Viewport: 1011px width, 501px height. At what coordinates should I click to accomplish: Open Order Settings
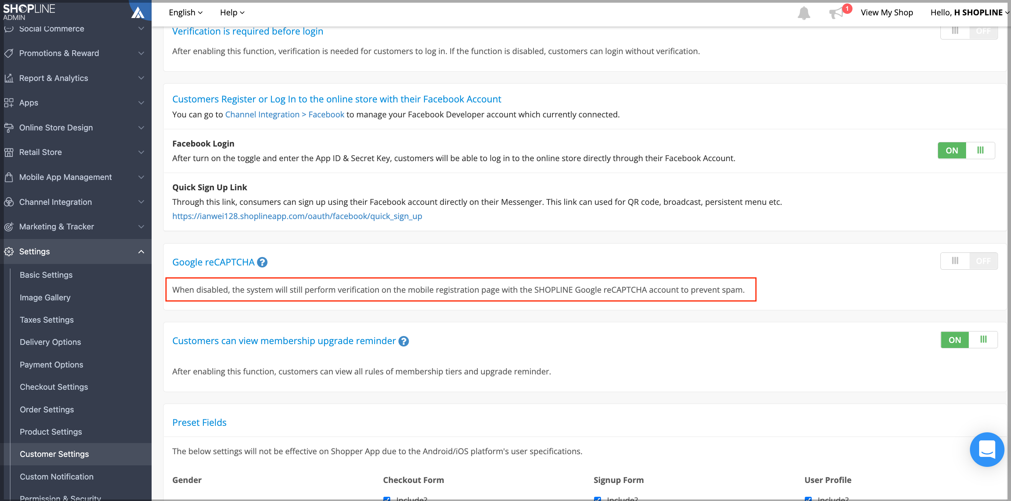pyautogui.click(x=47, y=410)
